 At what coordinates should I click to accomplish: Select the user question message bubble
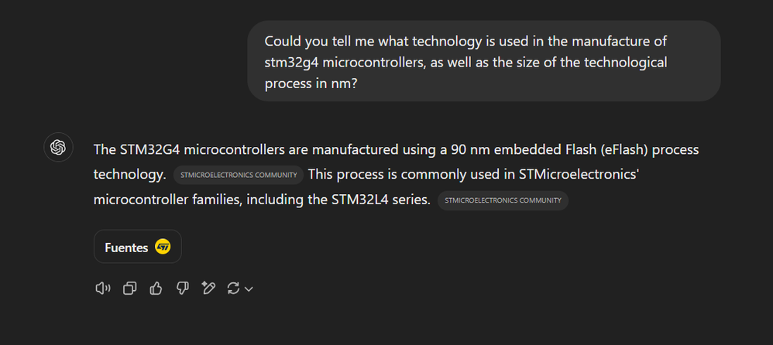coord(483,61)
